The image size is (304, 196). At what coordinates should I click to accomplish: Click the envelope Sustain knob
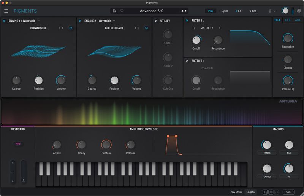(x=106, y=145)
